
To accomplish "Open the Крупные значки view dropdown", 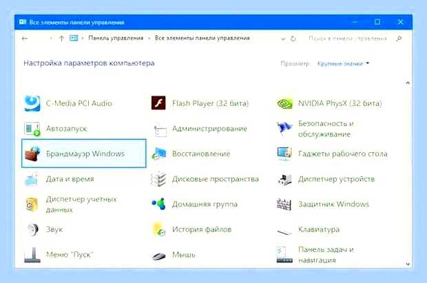I will click(343, 63).
